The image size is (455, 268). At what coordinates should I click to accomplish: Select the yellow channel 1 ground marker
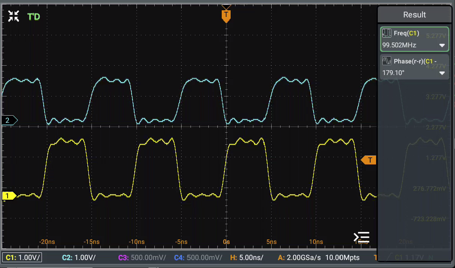(9, 196)
